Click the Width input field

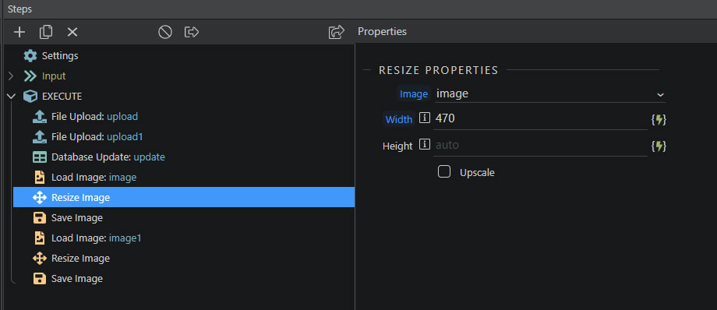541,119
